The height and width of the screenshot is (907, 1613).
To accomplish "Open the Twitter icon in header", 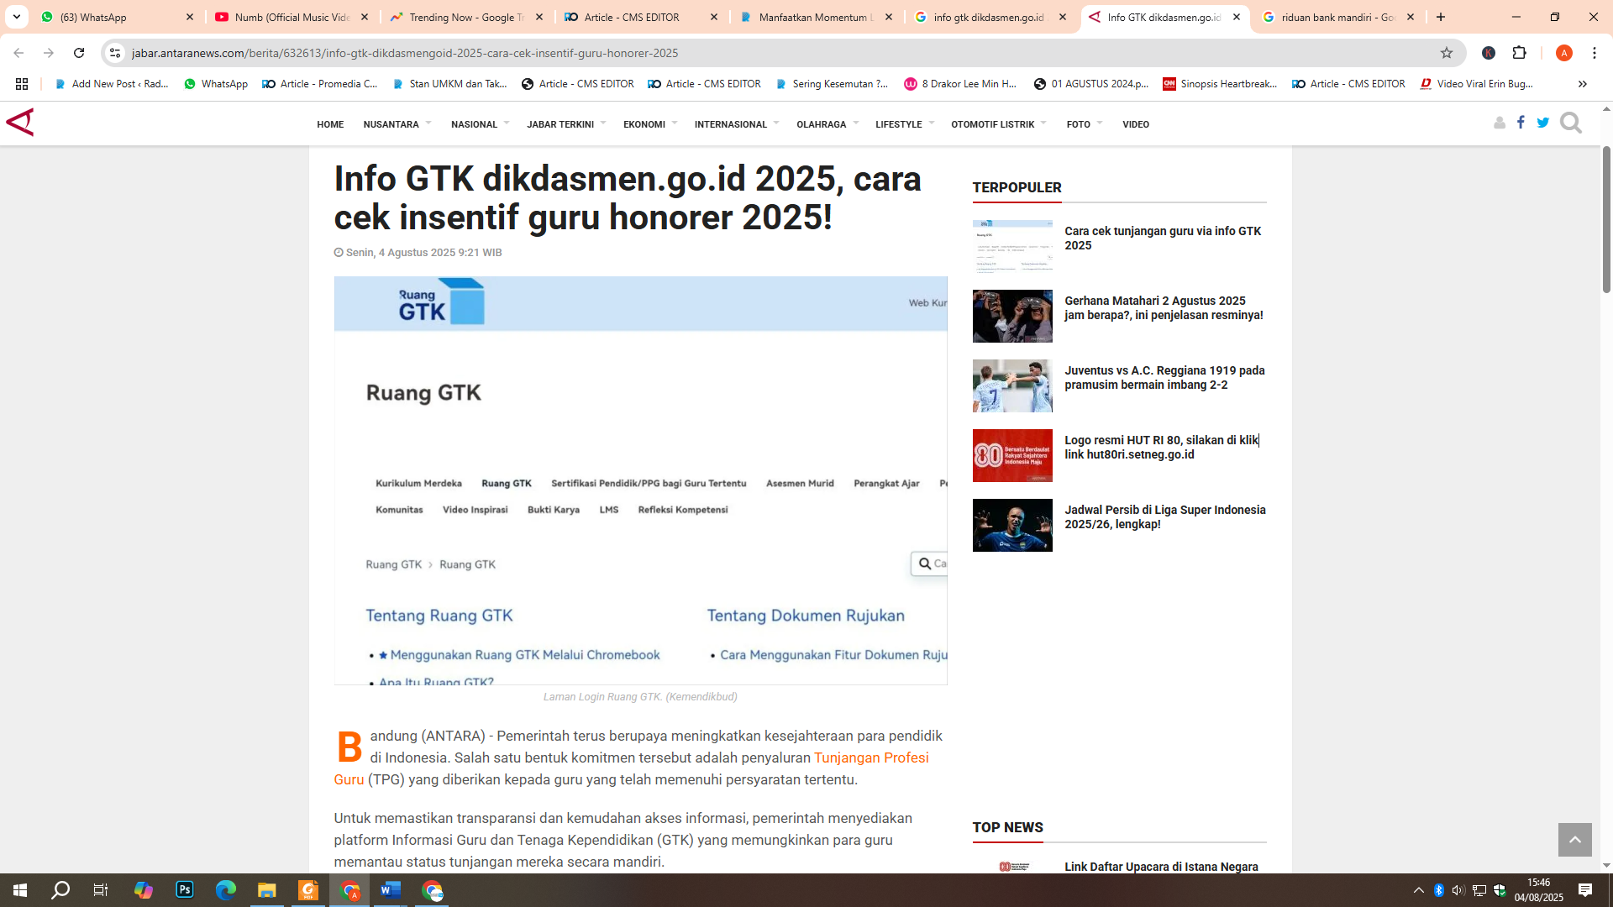I will (1542, 123).
